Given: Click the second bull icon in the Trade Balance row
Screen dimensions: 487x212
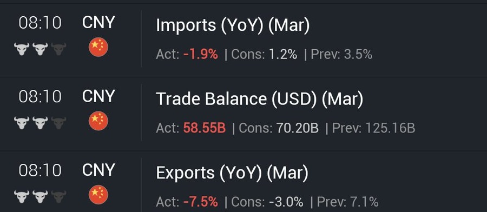Looking at the screenshot, I should tap(41, 123).
